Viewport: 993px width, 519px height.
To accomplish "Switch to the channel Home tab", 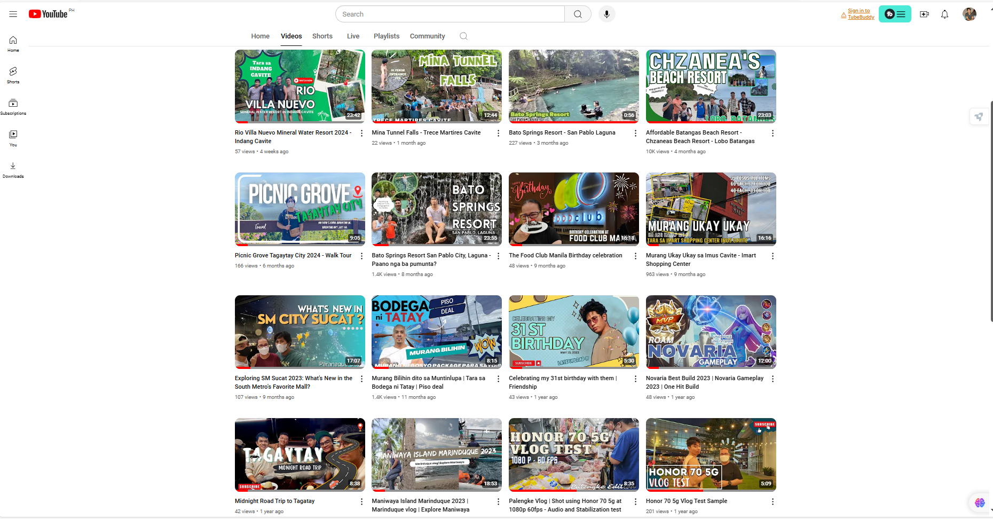I will point(260,36).
